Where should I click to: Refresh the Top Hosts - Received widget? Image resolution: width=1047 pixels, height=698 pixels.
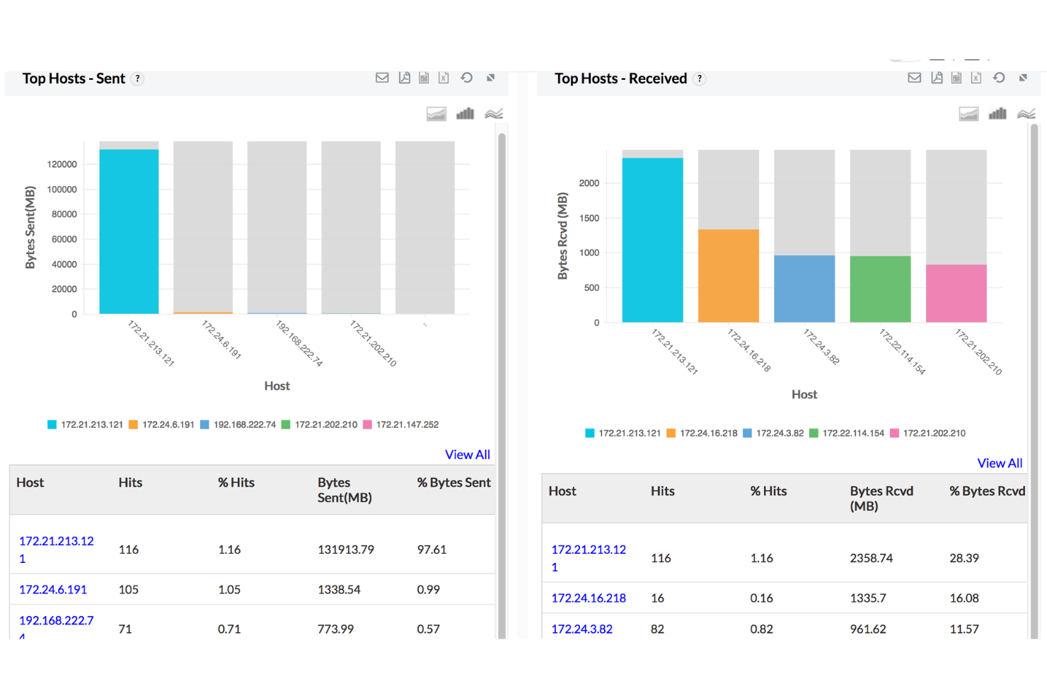pyautogui.click(x=999, y=78)
